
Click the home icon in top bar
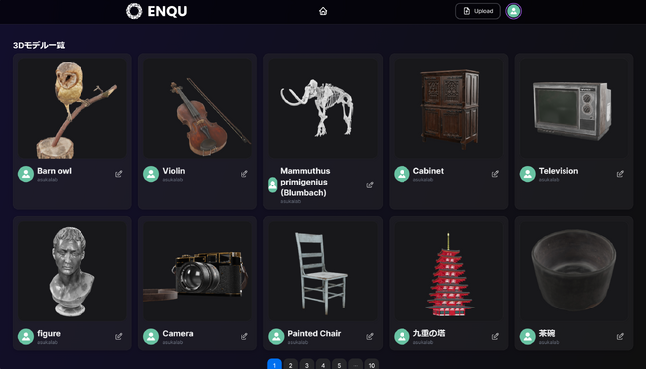[x=323, y=11]
